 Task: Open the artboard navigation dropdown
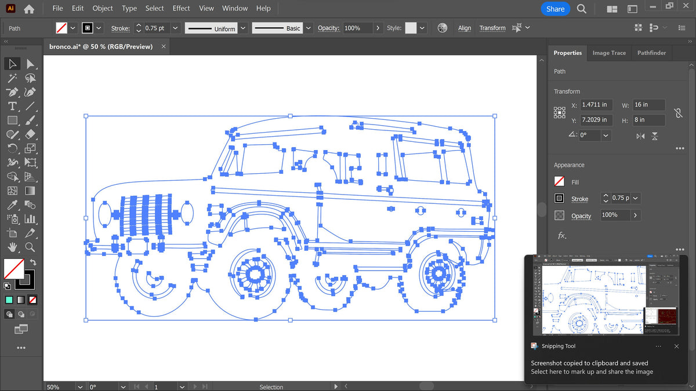coord(182,386)
